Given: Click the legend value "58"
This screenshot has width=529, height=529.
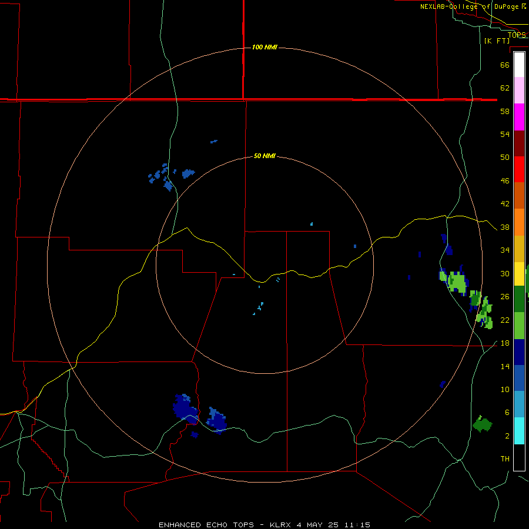Looking at the screenshot, I should click(x=505, y=111).
